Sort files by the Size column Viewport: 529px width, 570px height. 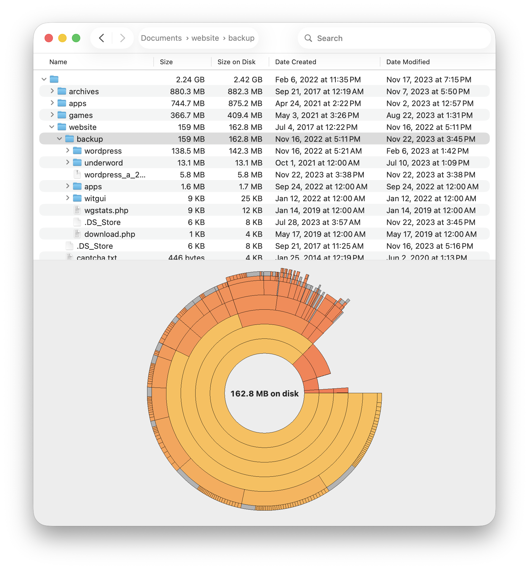tap(166, 62)
